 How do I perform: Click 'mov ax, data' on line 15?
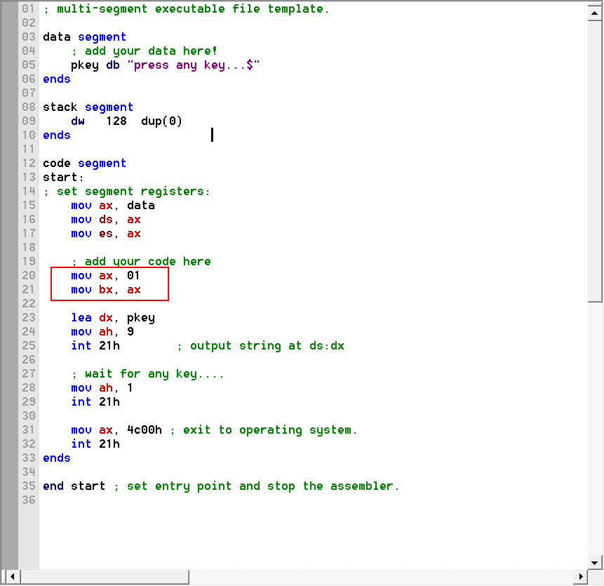coord(113,206)
